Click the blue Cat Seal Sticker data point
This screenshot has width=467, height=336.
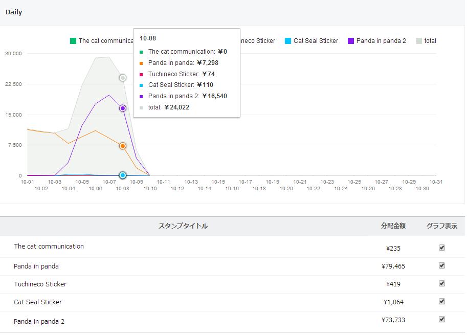pyautogui.click(x=123, y=175)
